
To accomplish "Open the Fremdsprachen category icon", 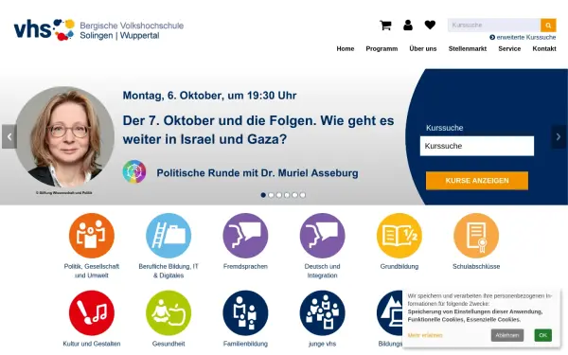I will coord(245,236).
